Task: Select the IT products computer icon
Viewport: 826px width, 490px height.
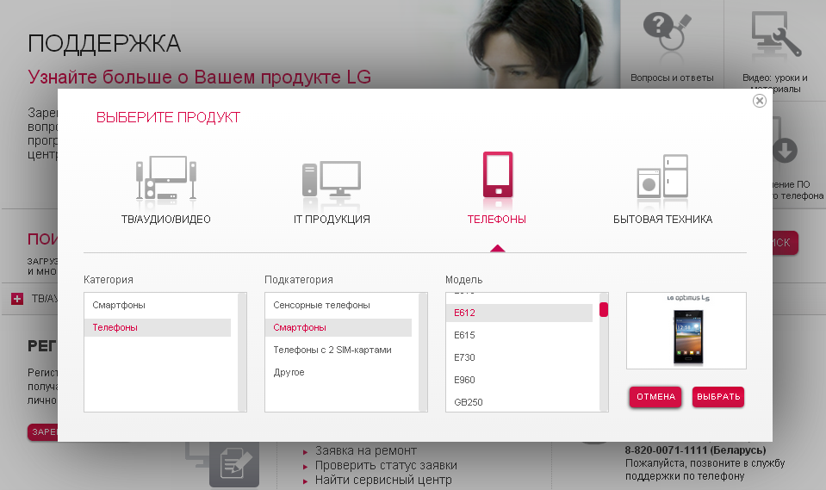Action: (332, 180)
